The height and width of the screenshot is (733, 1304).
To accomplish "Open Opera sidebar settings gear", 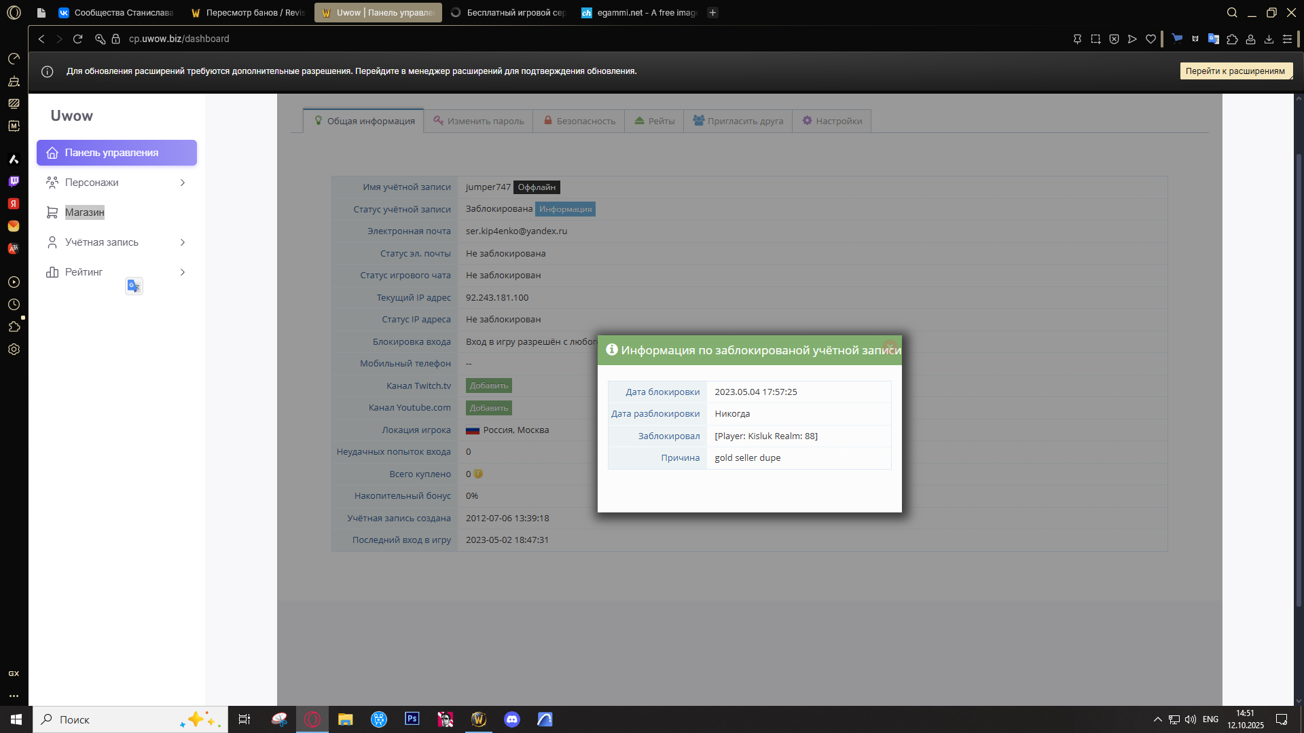I will coord(14,350).
